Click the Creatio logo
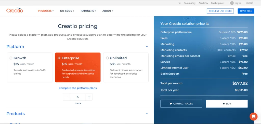This screenshot has height=124, width=261. [15, 10]
